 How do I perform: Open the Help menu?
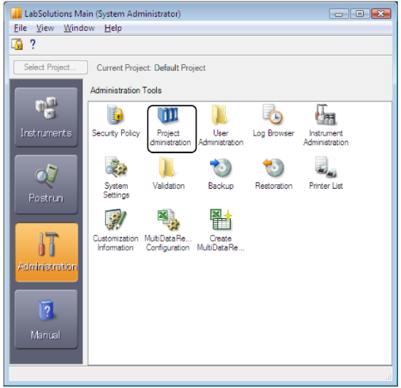(x=113, y=28)
